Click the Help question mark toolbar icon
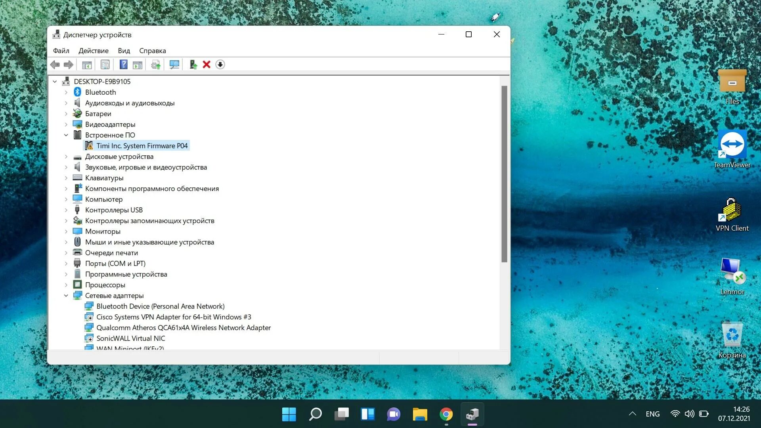 (x=123, y=65)
